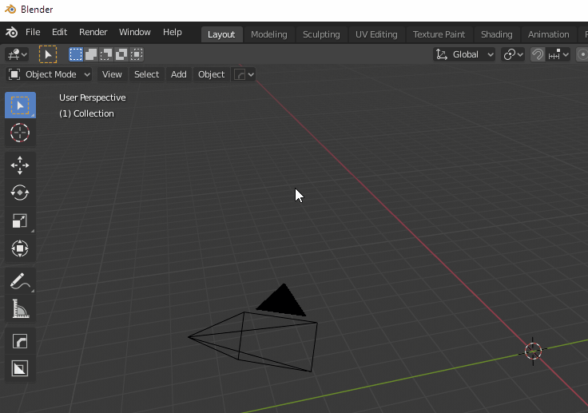This screenshot has height=413, width=588.
Task: Enable the Intersect selection mode
Action: coord(137,54)
